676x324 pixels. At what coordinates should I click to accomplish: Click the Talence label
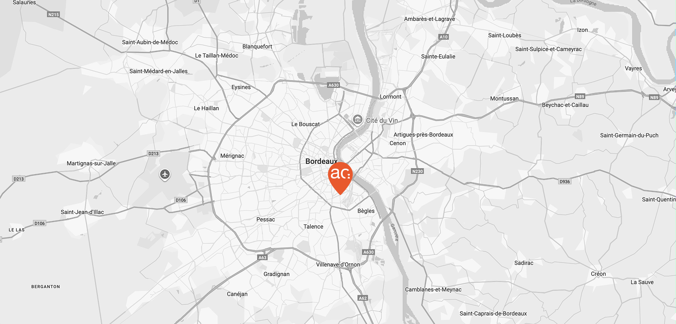[x=313, y=226]
